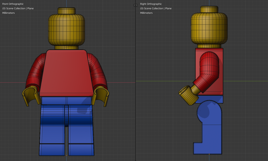The width and height of the screenshot is (268, 161).
Task: Select the yellow head in Front view
Action: pyautogui.click(x=66, y=30)
